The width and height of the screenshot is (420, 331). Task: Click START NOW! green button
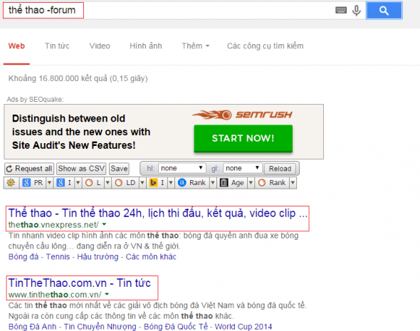tap(243, 139)
